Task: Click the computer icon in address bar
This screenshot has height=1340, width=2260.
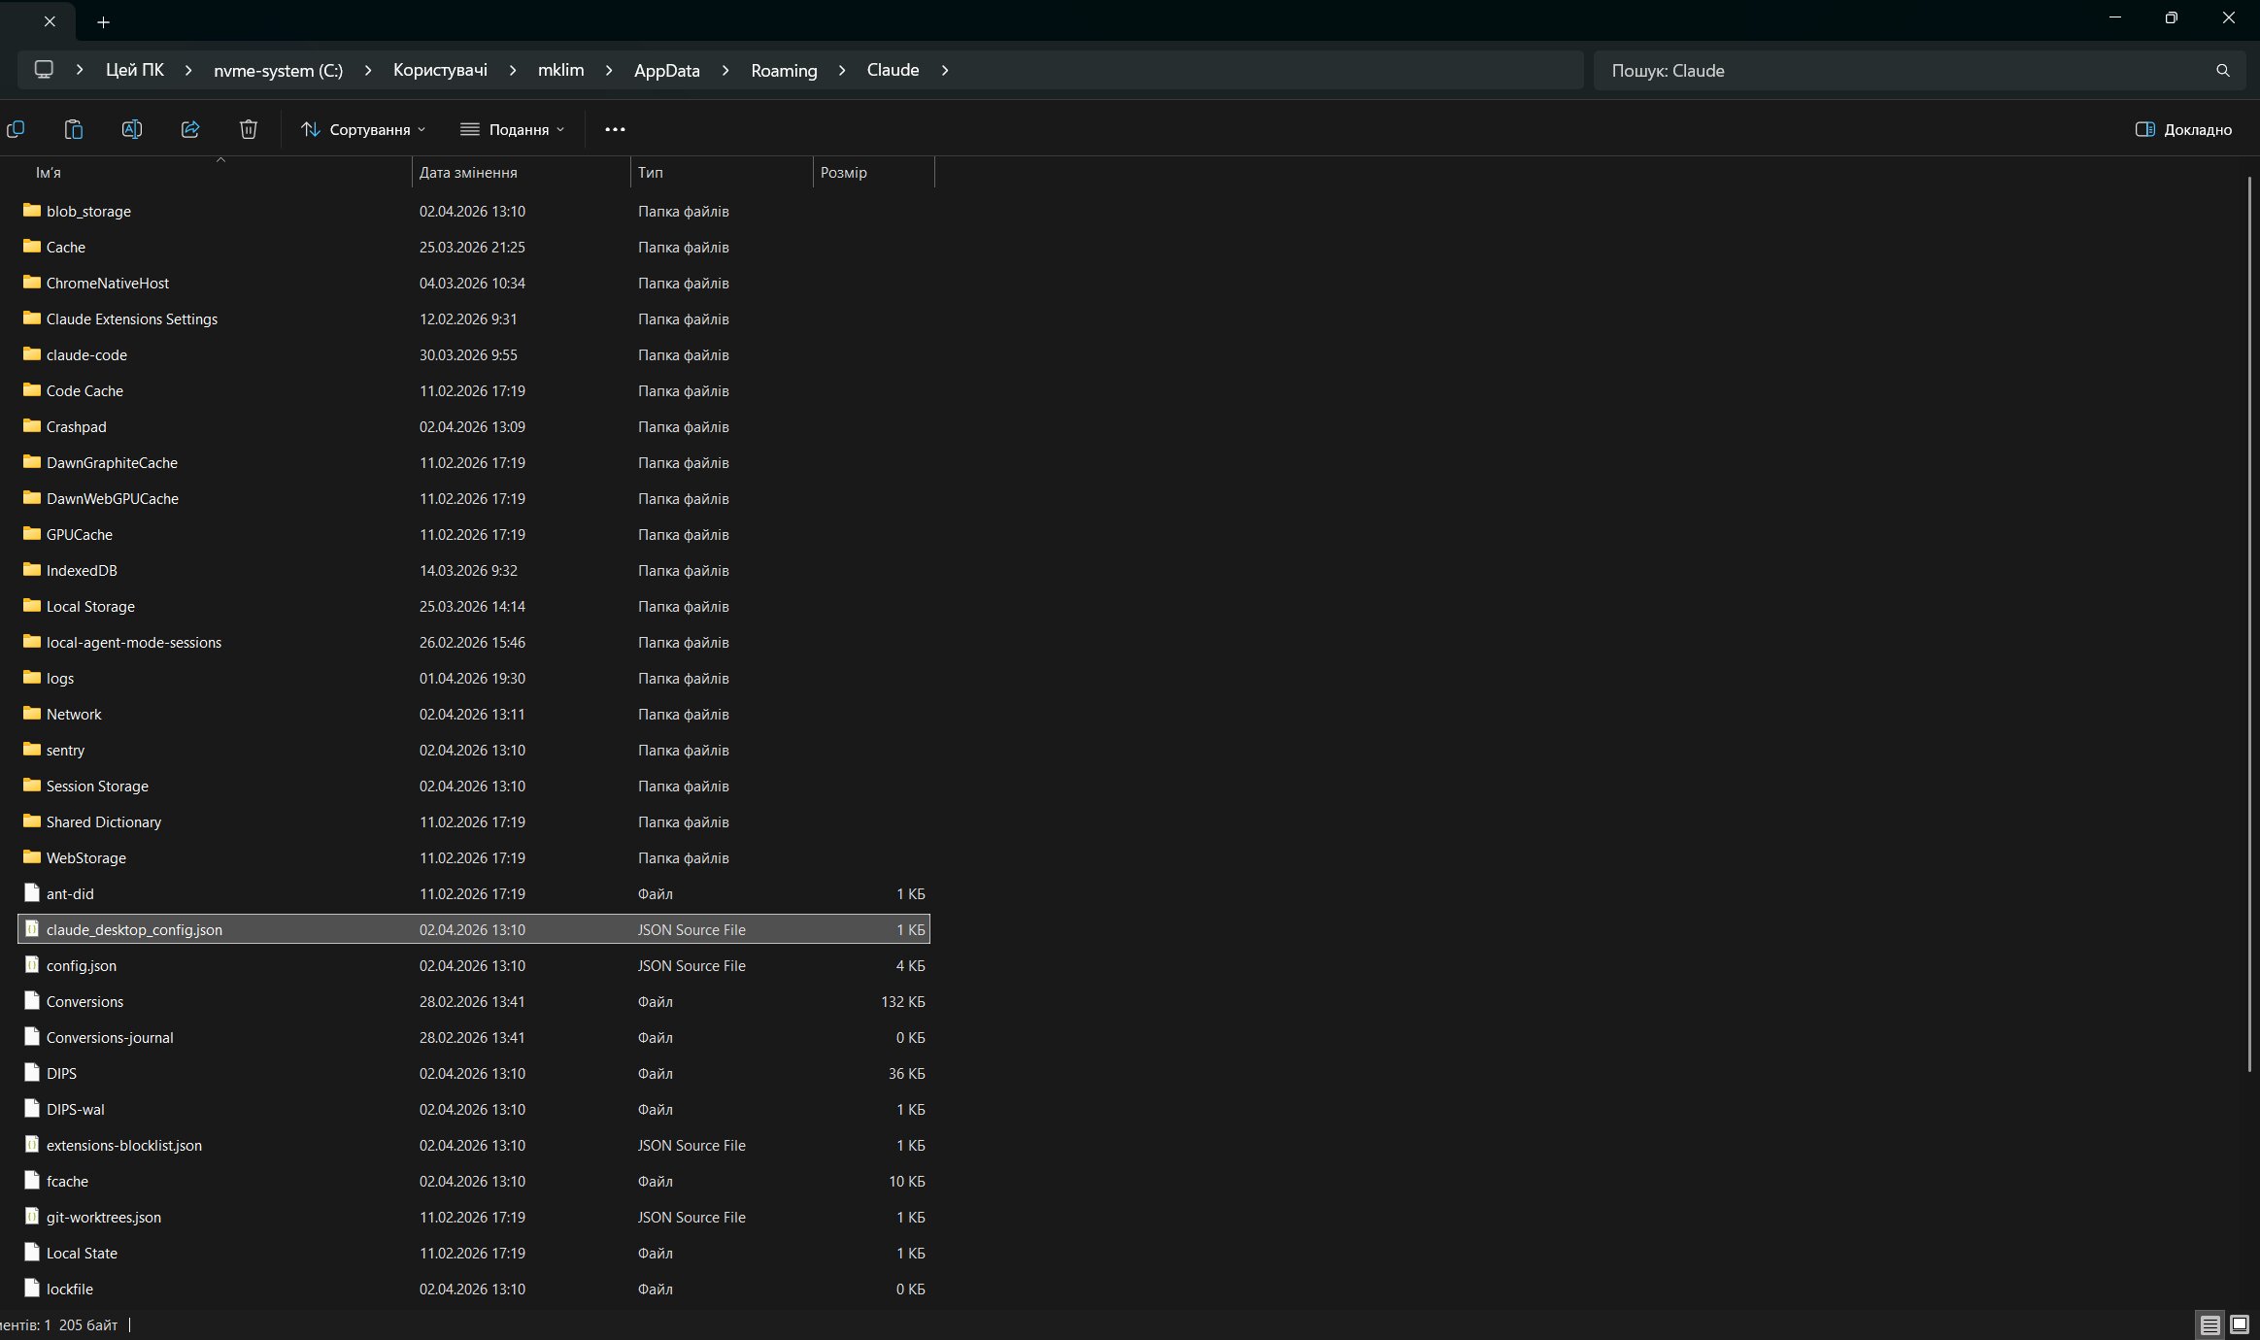Action: 44,70
